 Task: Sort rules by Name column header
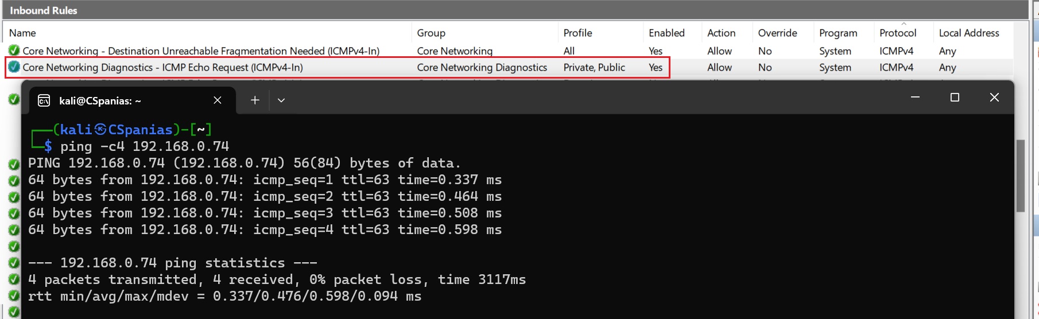pyautogui.click(x=22, y=33)
